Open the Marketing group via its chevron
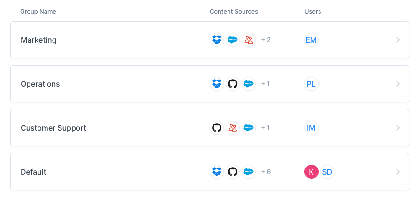The height and width of the screenshot is (197, 418). coord(398,40)
